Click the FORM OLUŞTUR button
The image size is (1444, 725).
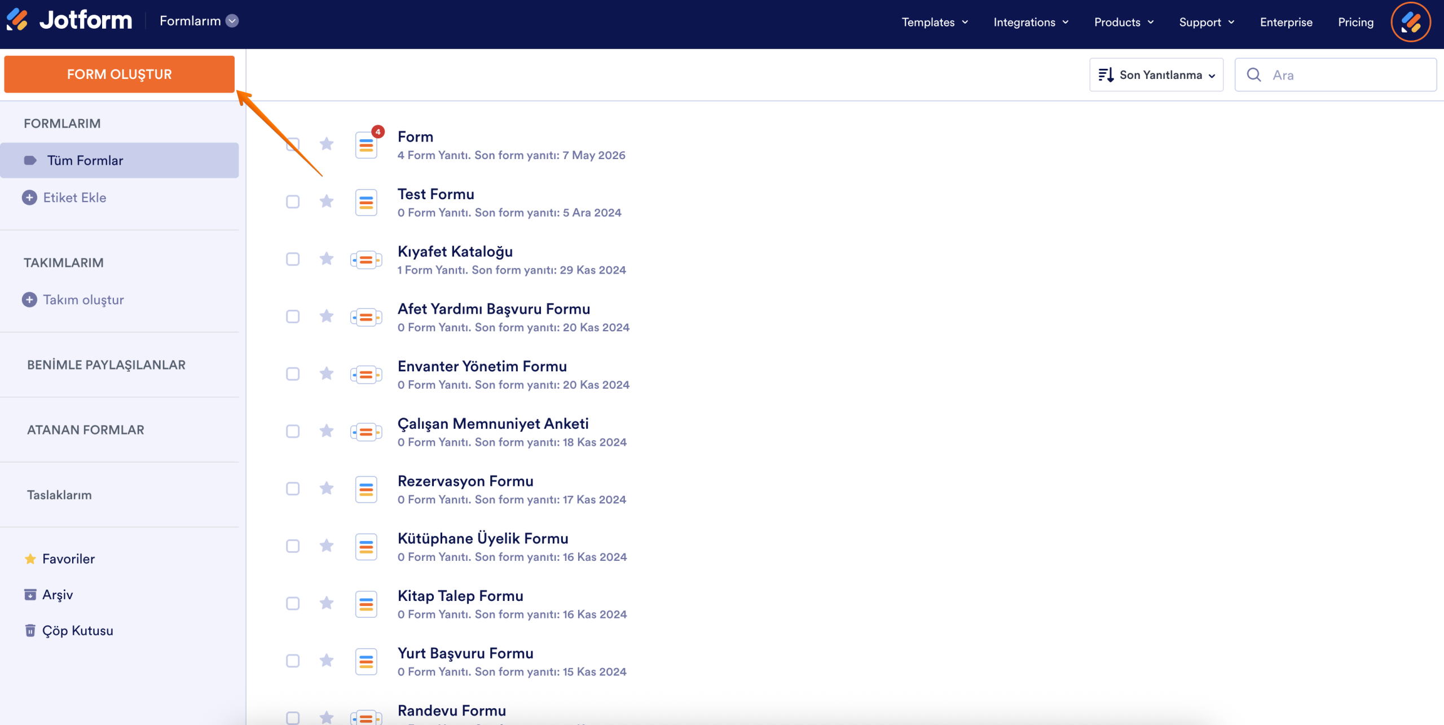point(120,74)
